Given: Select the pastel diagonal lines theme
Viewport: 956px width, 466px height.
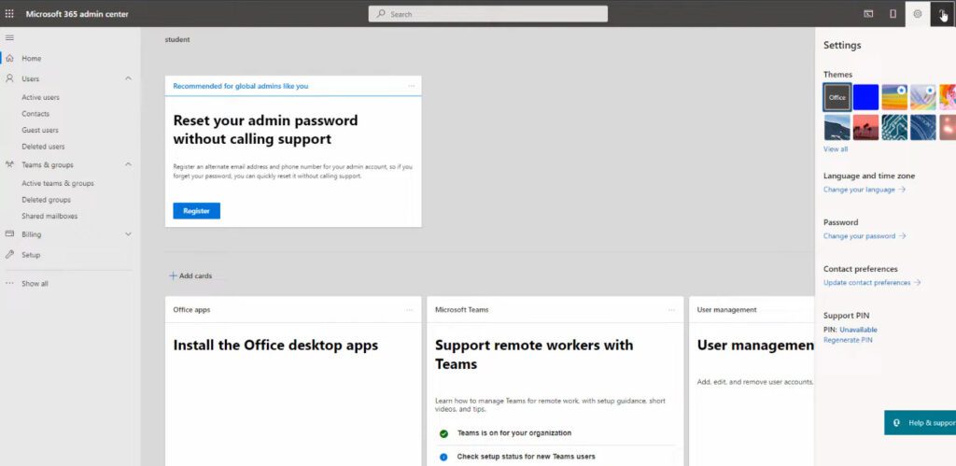Looking at the screenshot, I should 923,98.
